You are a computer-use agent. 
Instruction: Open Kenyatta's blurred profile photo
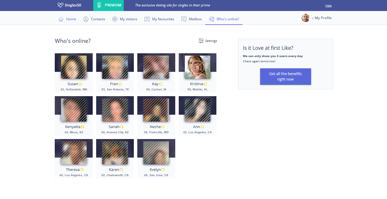point(74,110)
